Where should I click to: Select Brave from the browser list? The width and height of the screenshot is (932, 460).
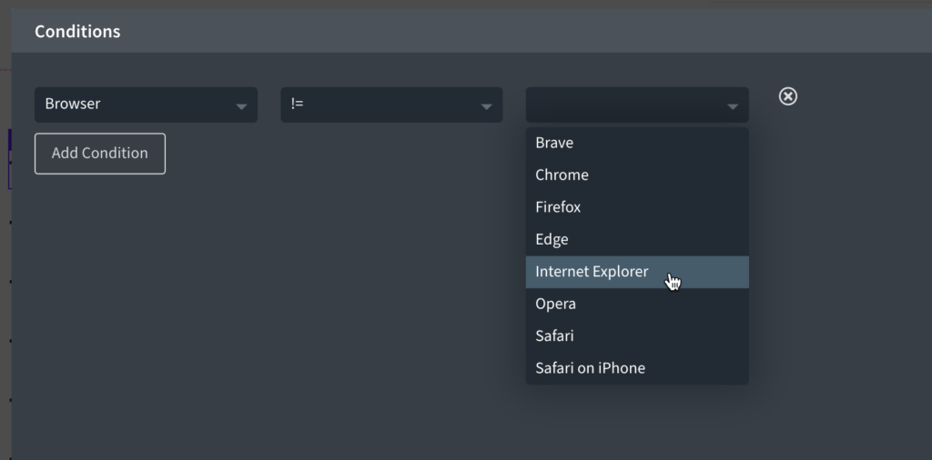[x=637, y=143]
